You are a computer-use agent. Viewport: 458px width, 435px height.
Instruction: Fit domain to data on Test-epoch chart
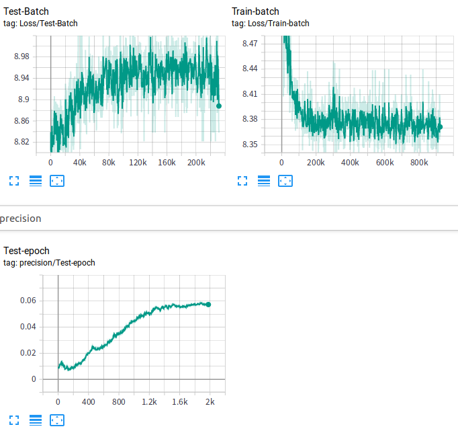pyautogui.click(x=57, y=420)
